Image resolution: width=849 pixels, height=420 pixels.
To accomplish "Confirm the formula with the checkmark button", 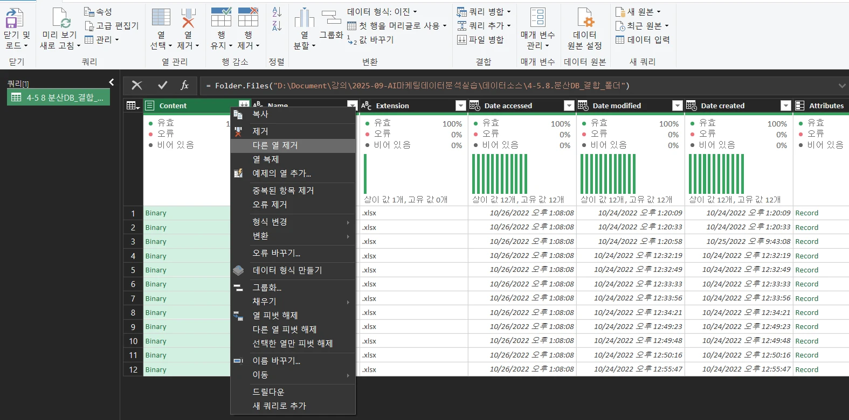I will (x=162, y=85).
